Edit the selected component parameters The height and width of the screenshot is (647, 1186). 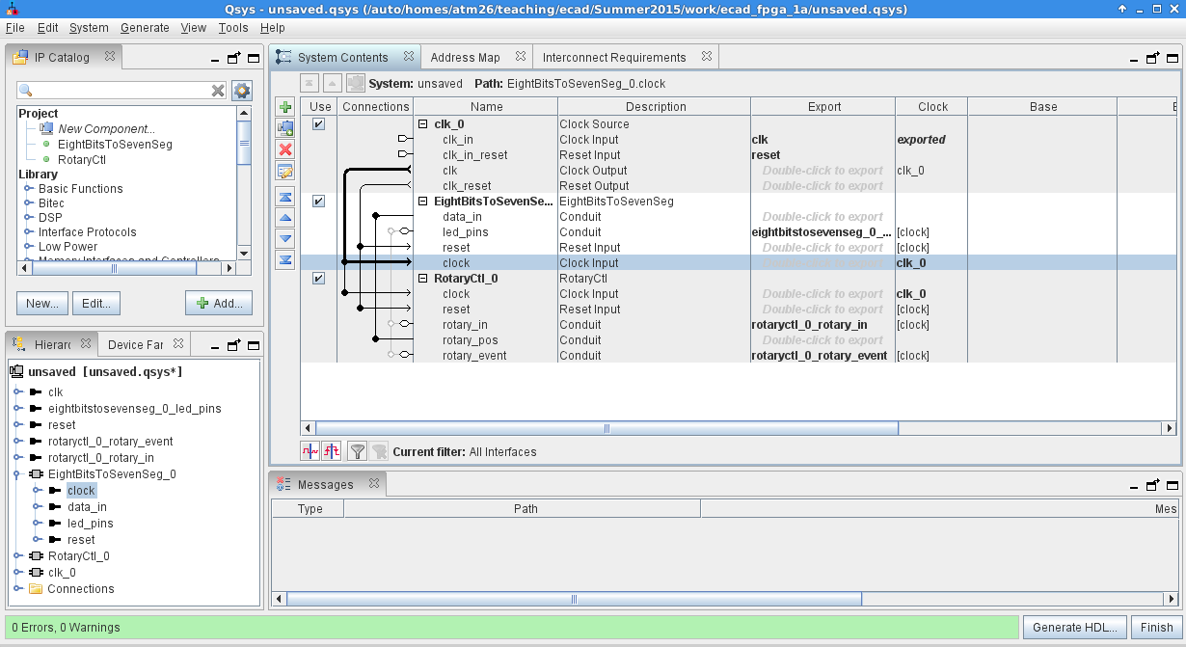[284, 171]
